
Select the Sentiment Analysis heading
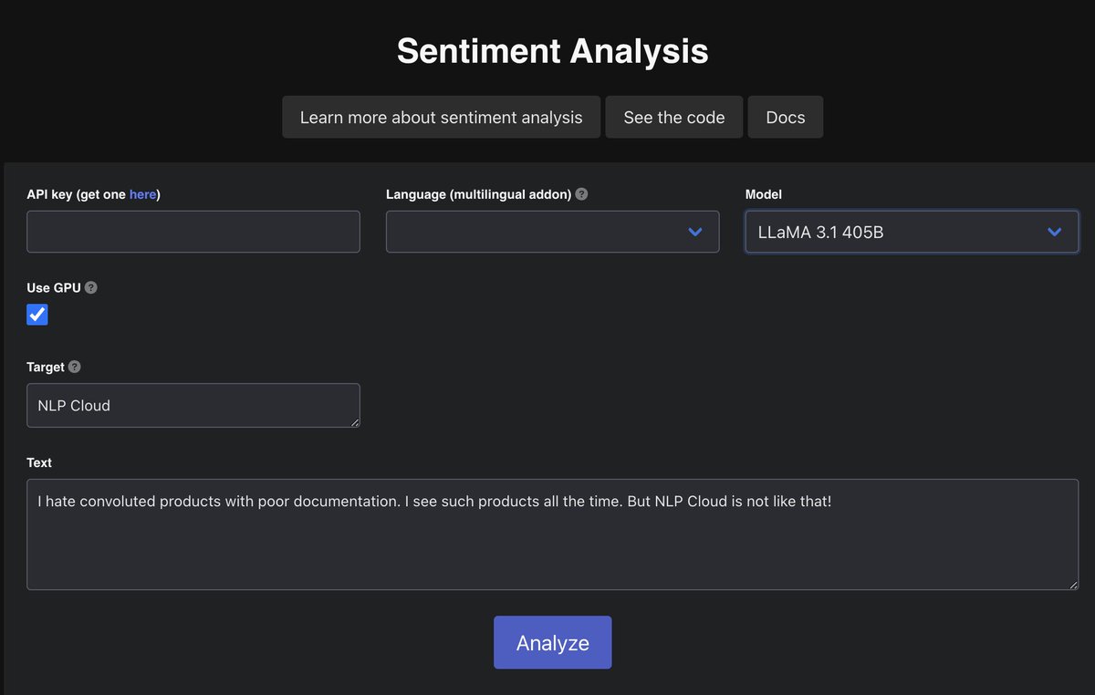[553, 51]
